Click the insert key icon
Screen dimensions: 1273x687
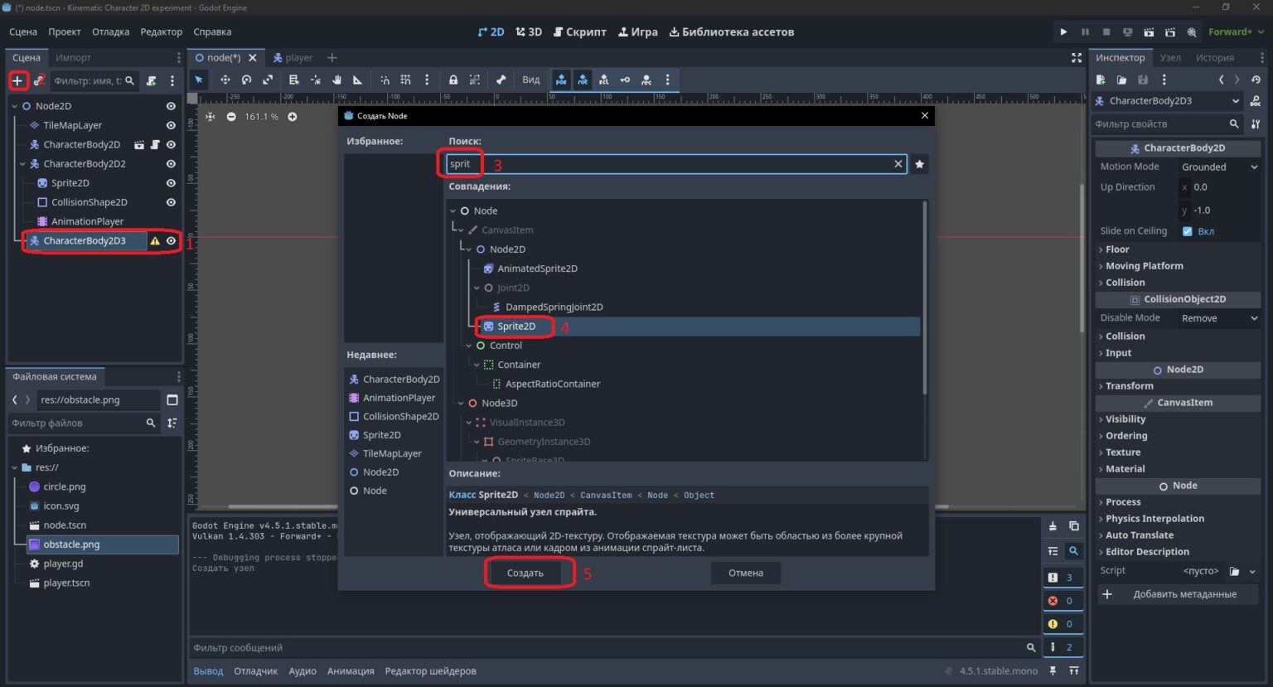(x=625, y=80)
